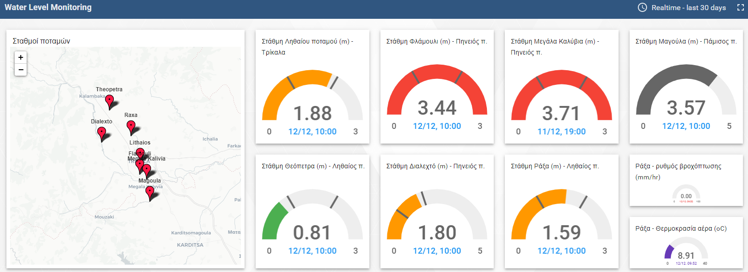748x272 pixels.
Task: Click the 12/12, 10:00 timestamp under 1.80
Action: pyautogui.click(x=437, y=251)
